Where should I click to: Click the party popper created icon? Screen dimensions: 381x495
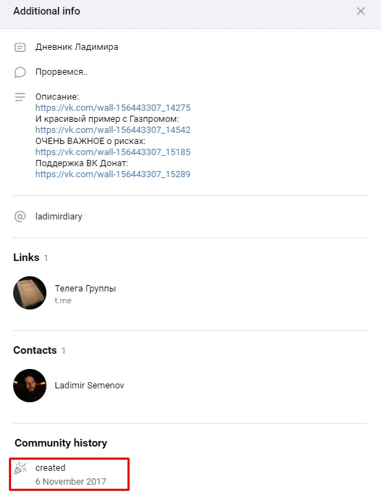tap(21, 468)
